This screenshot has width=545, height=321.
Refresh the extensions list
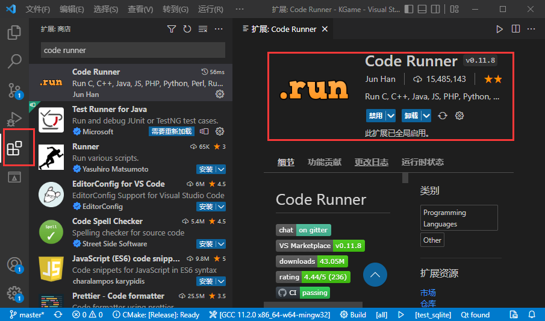187,29
